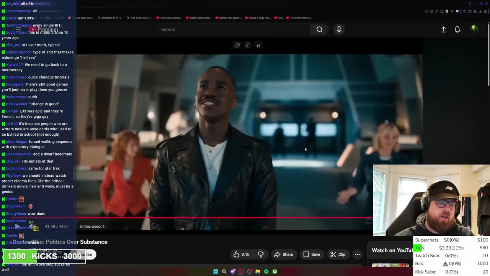Click chat user 'rdrd12'
This screenshot has height=276, width=490.
(12, 124)
